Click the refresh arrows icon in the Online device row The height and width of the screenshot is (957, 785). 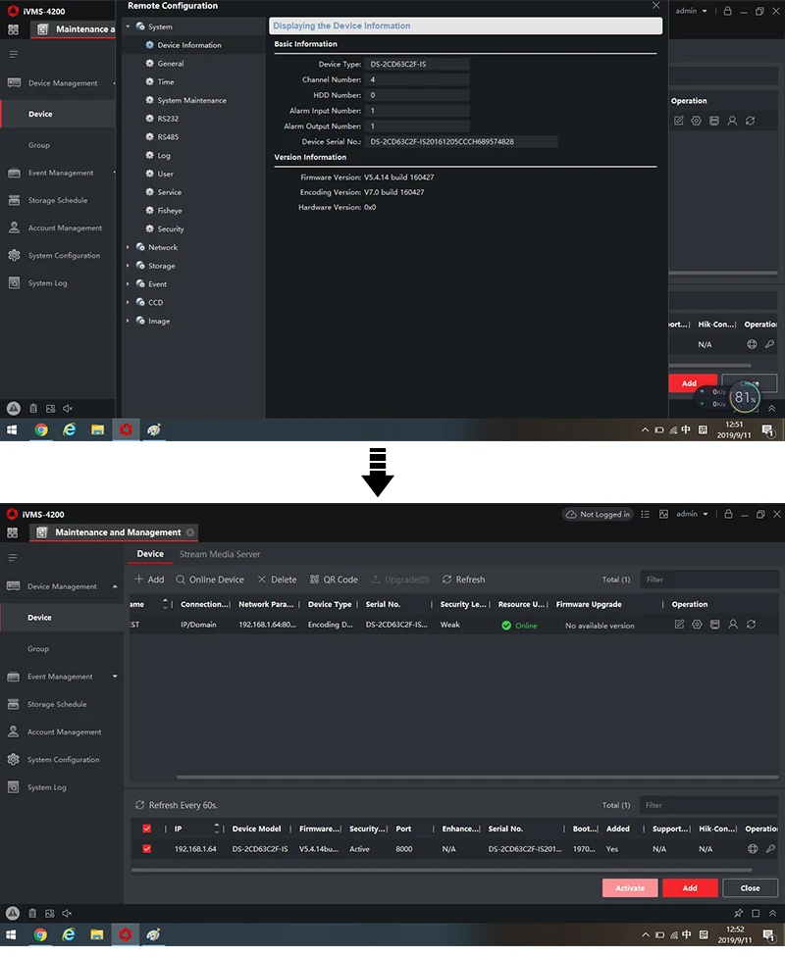pyautogui.click(x=752, y=625)
